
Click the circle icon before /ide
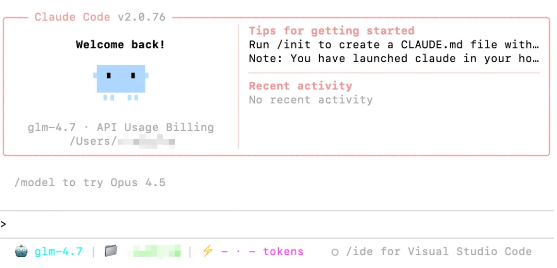pyautogui.click(x=335, y=252)
